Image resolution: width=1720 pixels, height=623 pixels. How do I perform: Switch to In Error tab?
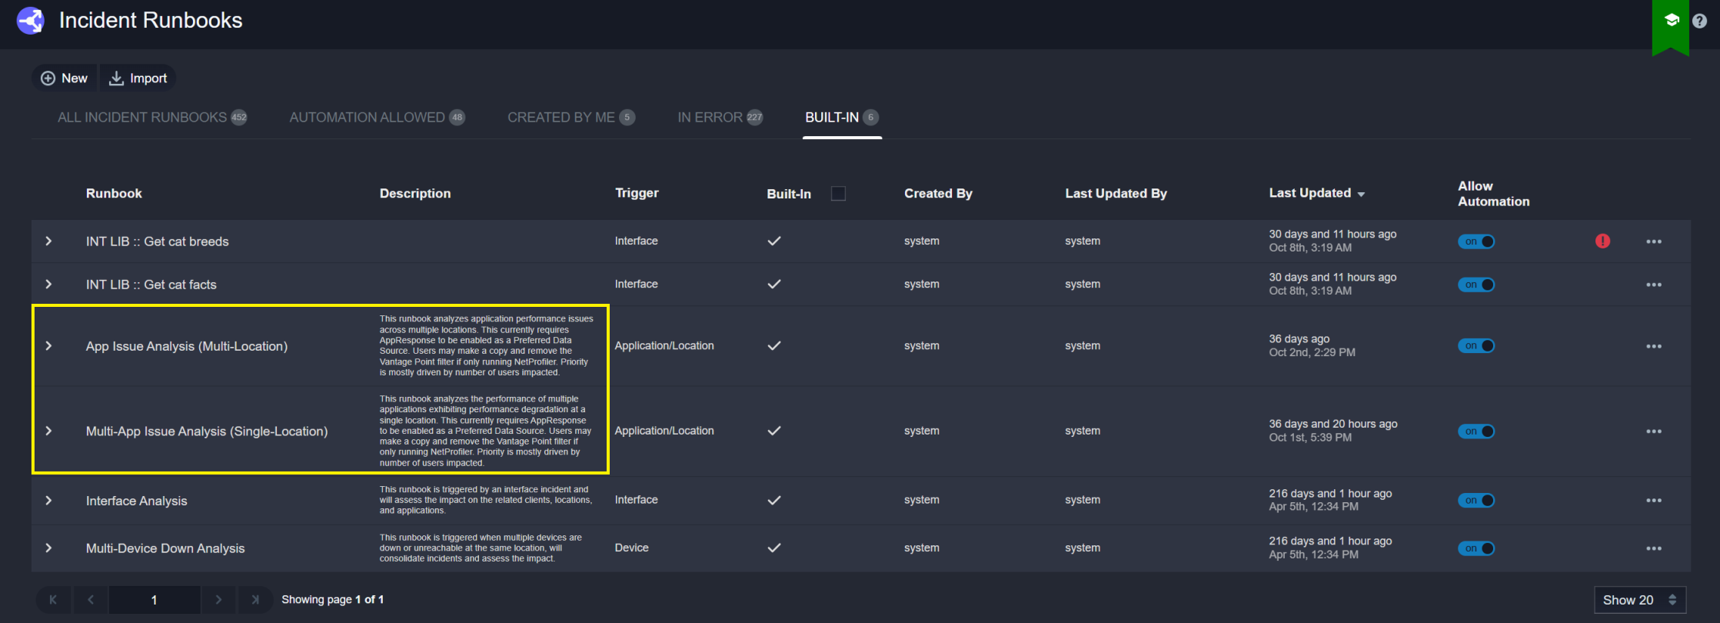[720, 118]
